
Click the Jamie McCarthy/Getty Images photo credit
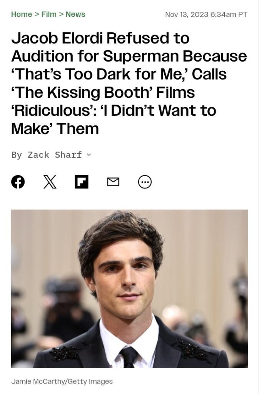[x=62, y=381]
